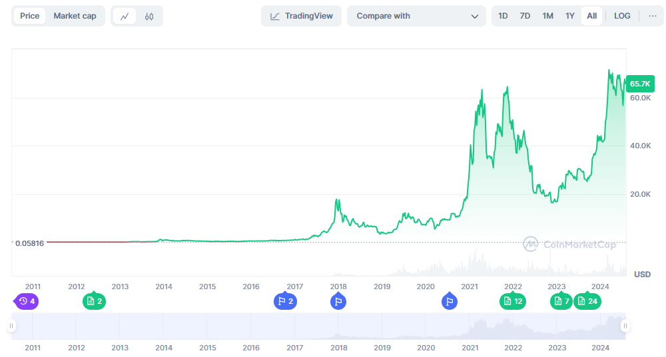Open the green news marker labeled 7
Image resolution: width=666 pixels, height=357 pixels.
(561, 301)
